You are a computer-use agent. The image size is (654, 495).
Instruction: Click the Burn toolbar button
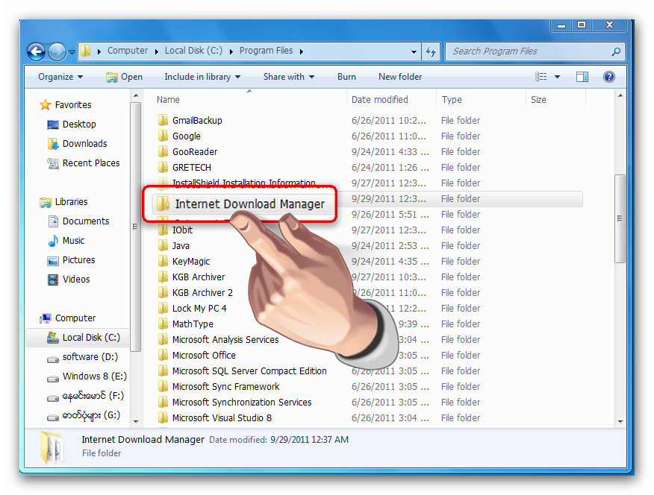click(346, 77)
